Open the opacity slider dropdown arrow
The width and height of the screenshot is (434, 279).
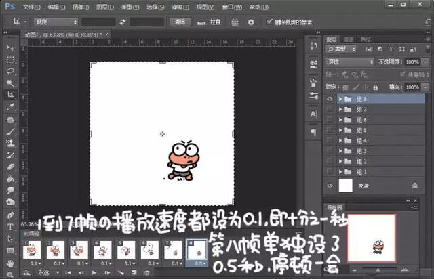click(x=425, y=62)
